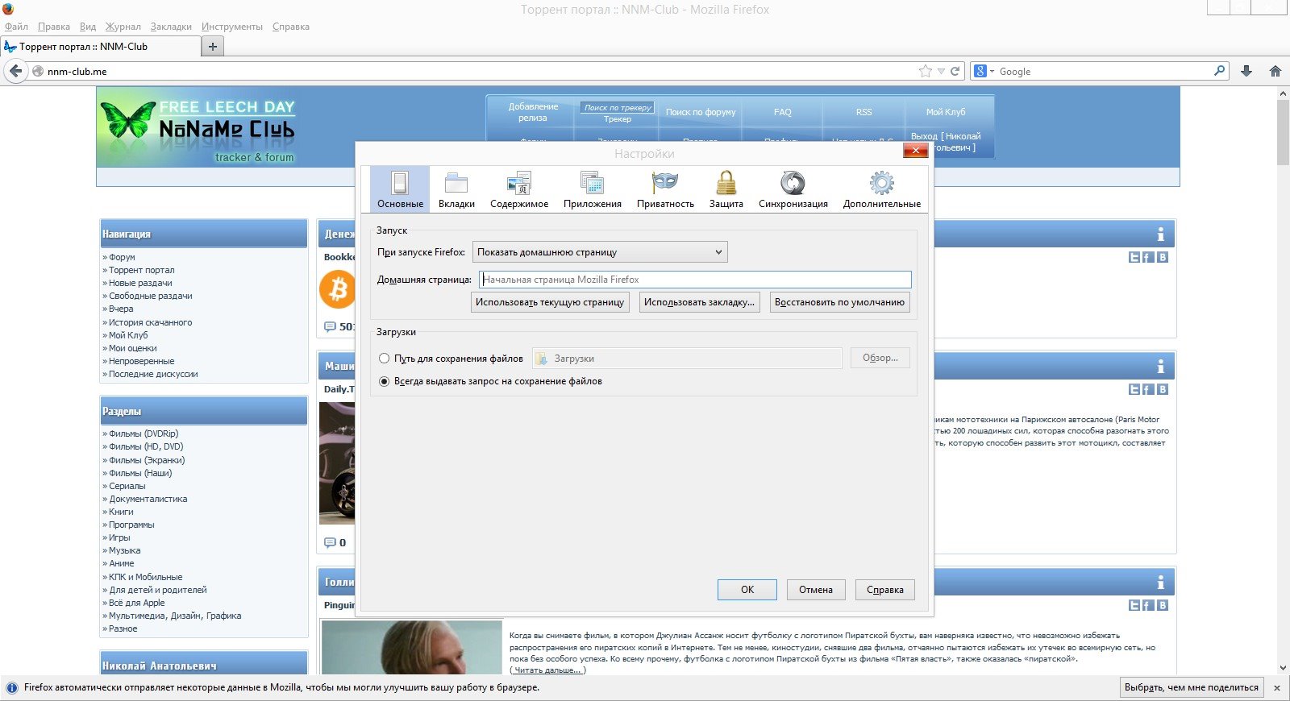Click the Отмена button
The image size is (1290, 701).
click(x=816, y=590)
